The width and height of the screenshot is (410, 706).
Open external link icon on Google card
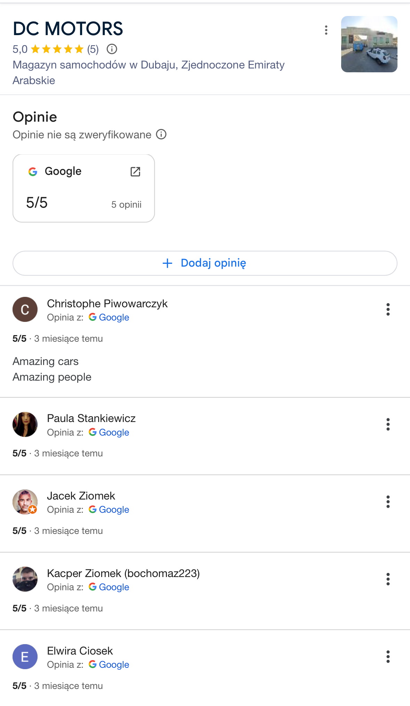point(135,171)
